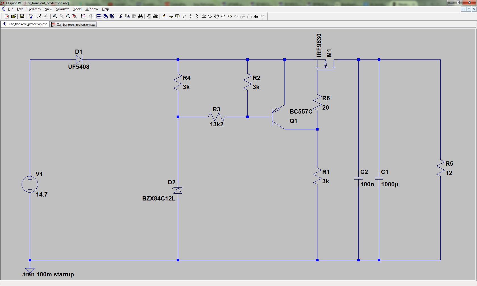Click the Q1 transistor symbol
Screen dimensions: 477x286
click(x=278, y=117)
